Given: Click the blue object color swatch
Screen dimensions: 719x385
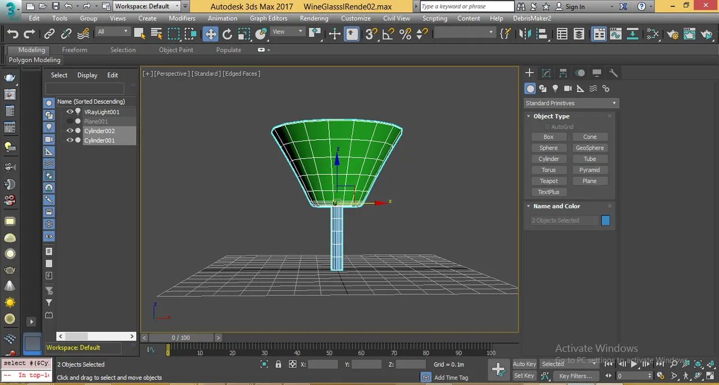Looking at the screenshot, I should pos(606,221).
